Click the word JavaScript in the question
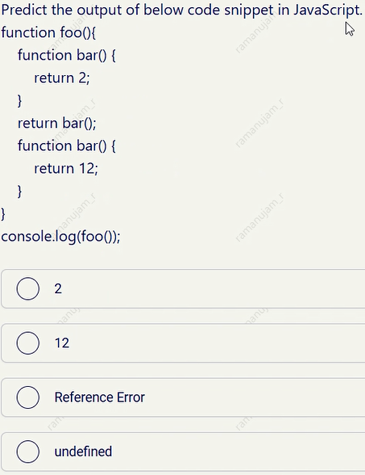This screenshot has width=365, height=475. tap(327, 9)
